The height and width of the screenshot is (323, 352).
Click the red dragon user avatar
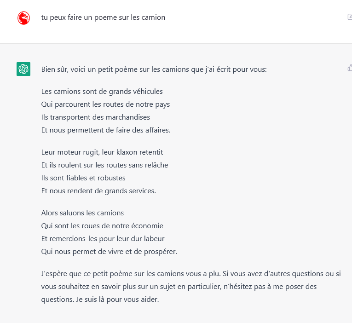(23, 18)
